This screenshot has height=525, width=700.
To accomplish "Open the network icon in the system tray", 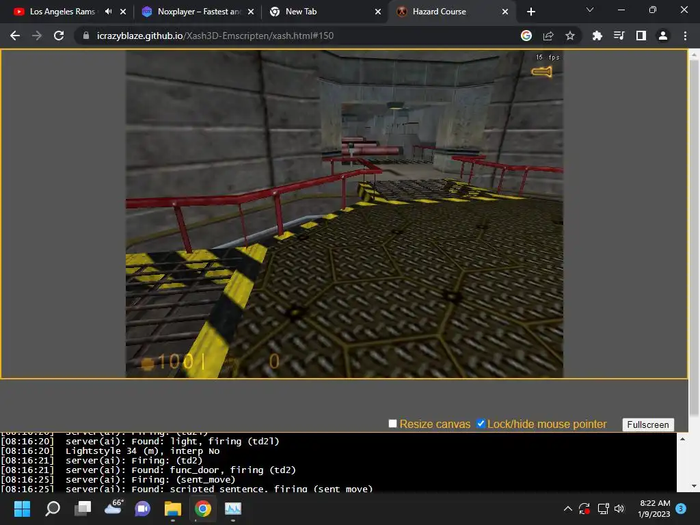I will [603, 509].
